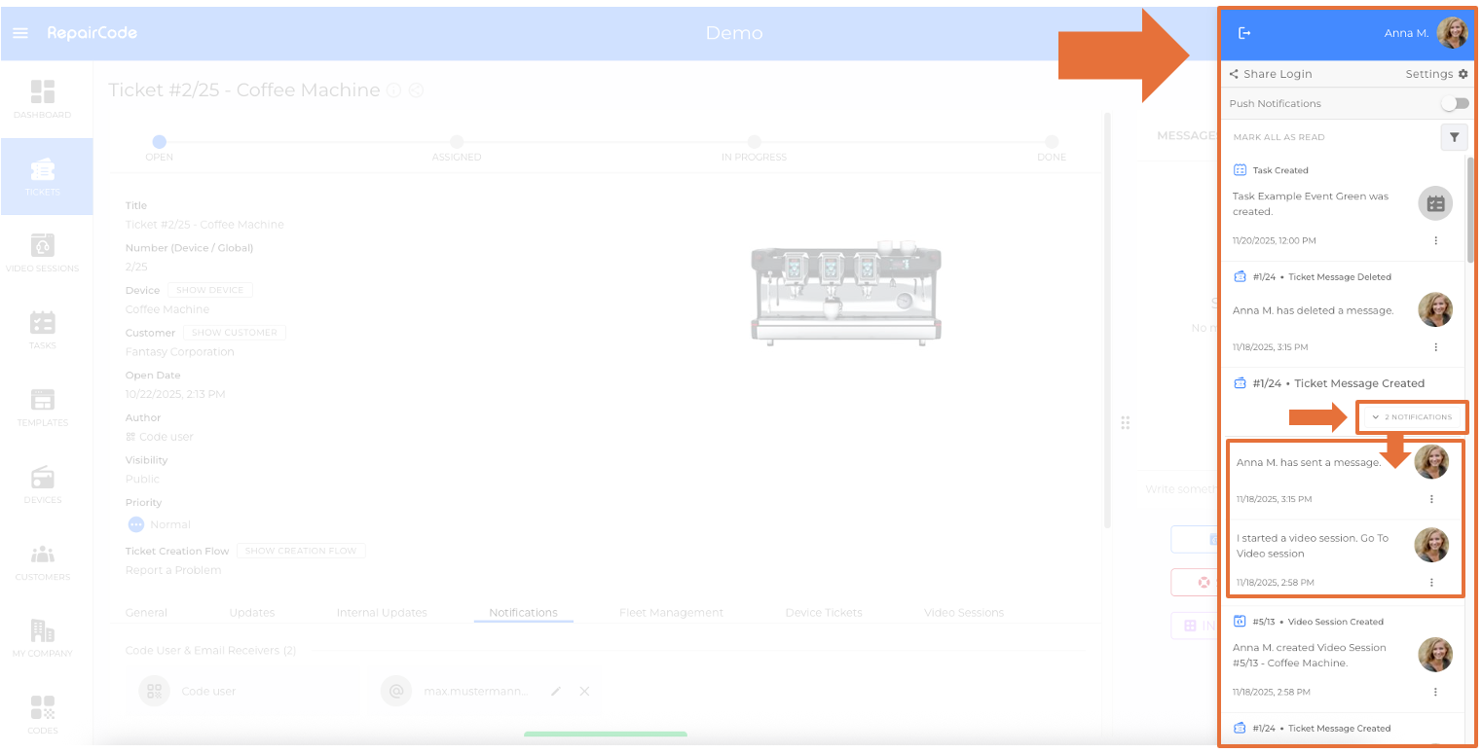
Task: Click the Settings gear in panel
Action: pos(1436,74)
